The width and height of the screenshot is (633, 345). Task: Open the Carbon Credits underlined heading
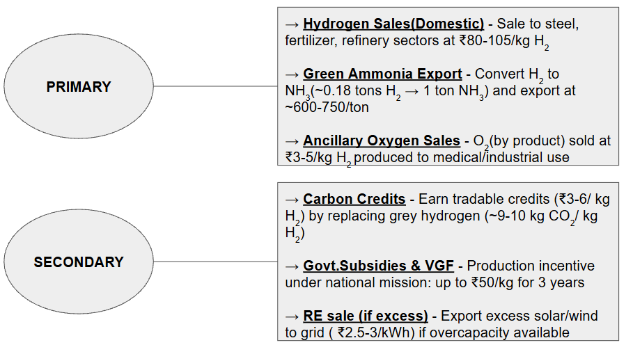click(x=354, y=199)
